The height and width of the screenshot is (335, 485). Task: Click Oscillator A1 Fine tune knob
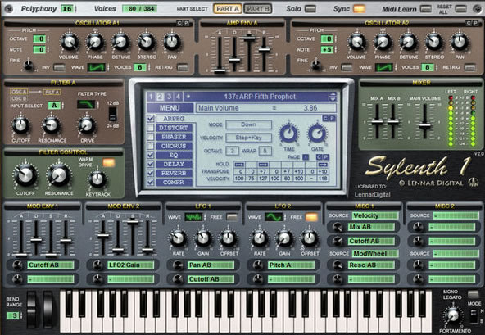(29, 65)
